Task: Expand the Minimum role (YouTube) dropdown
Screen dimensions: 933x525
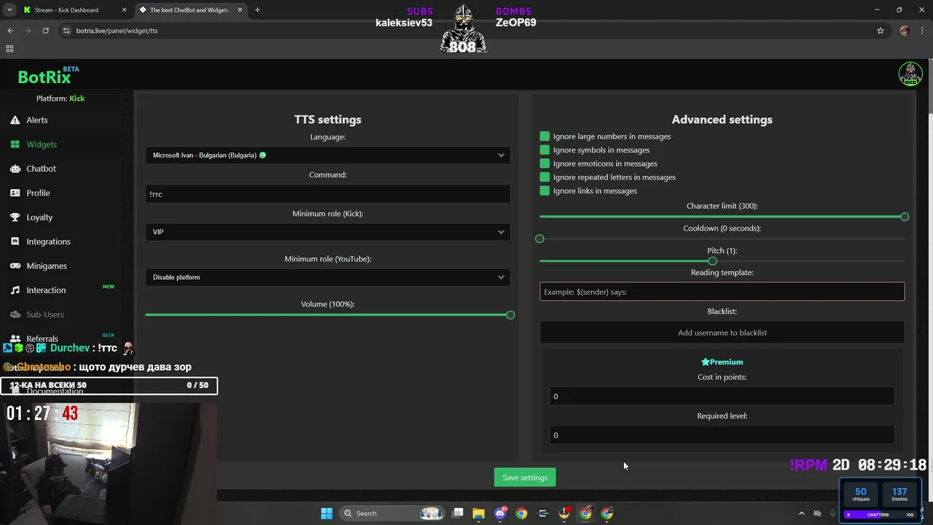Action: tap(328, 277)
